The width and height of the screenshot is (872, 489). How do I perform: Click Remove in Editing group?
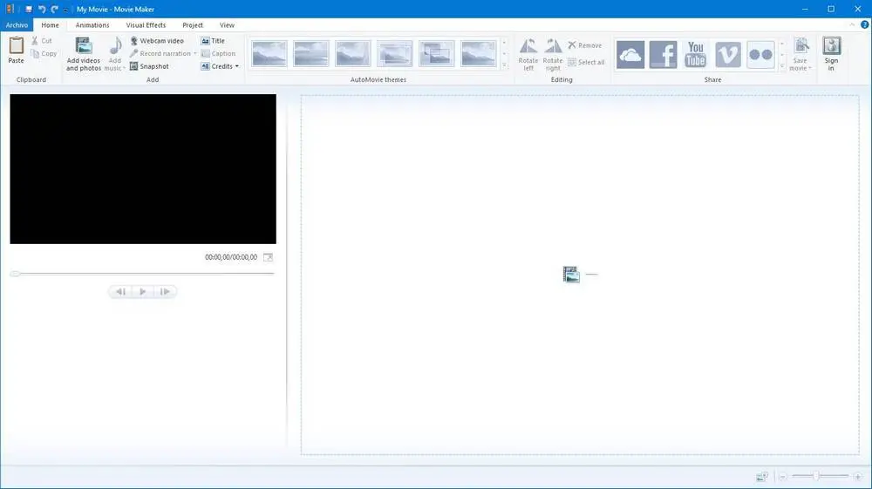pyautogui.click(x=584, y=45)
